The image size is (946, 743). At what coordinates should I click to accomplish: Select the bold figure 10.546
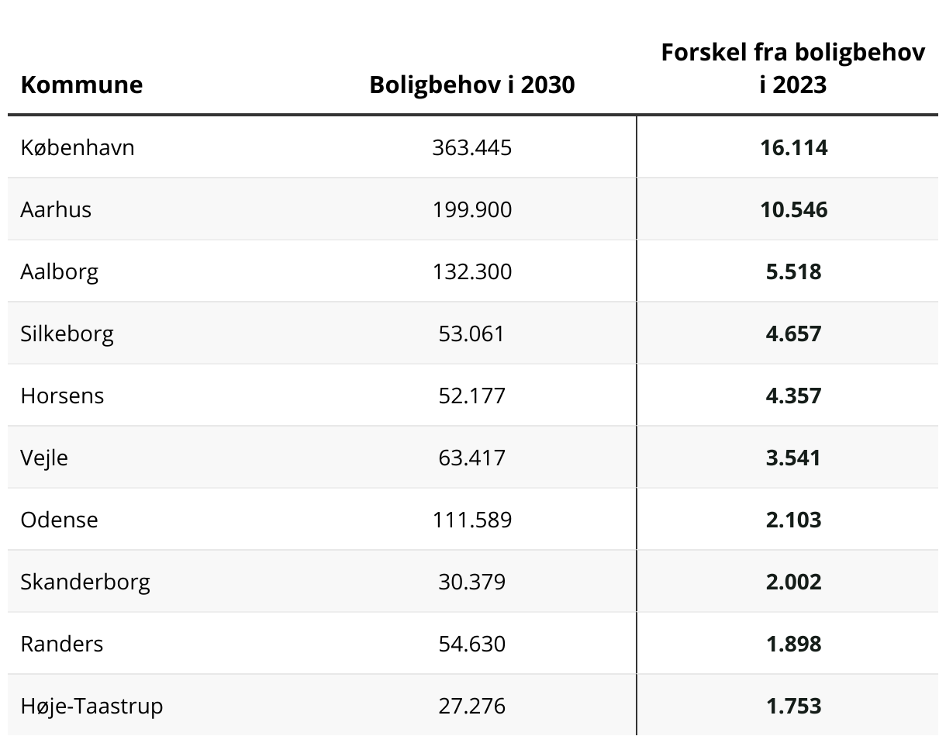tap(794, 209)
